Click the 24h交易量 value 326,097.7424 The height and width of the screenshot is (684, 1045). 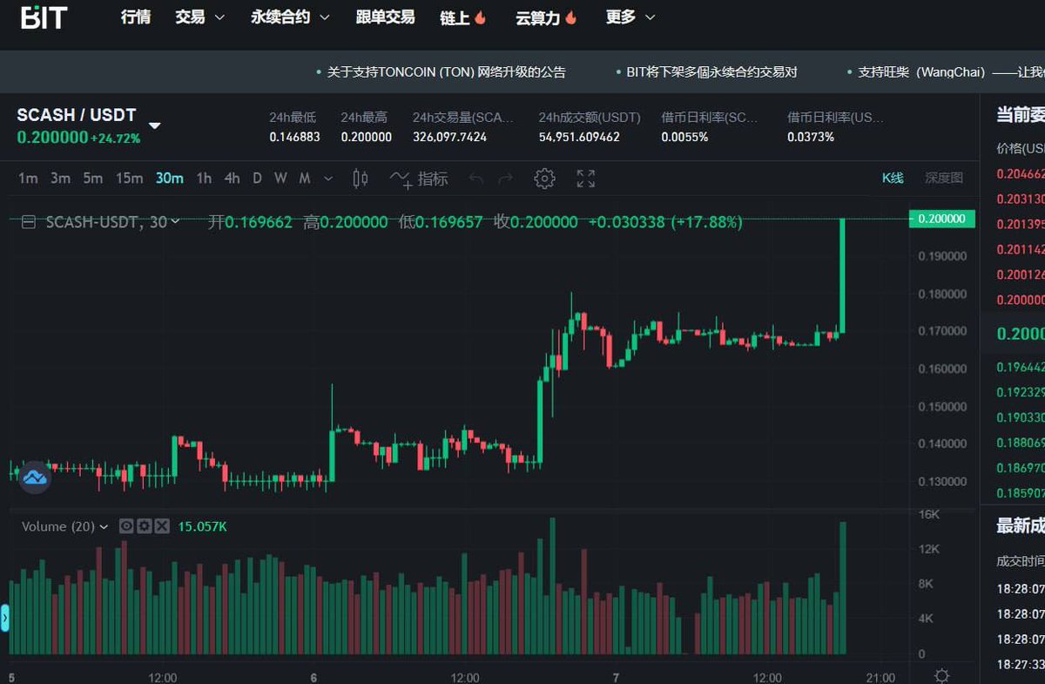tap(449, 137)
